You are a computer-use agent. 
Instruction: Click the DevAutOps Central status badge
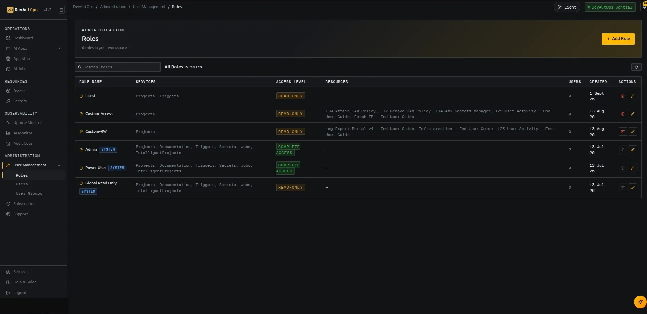tap(610, 7)
